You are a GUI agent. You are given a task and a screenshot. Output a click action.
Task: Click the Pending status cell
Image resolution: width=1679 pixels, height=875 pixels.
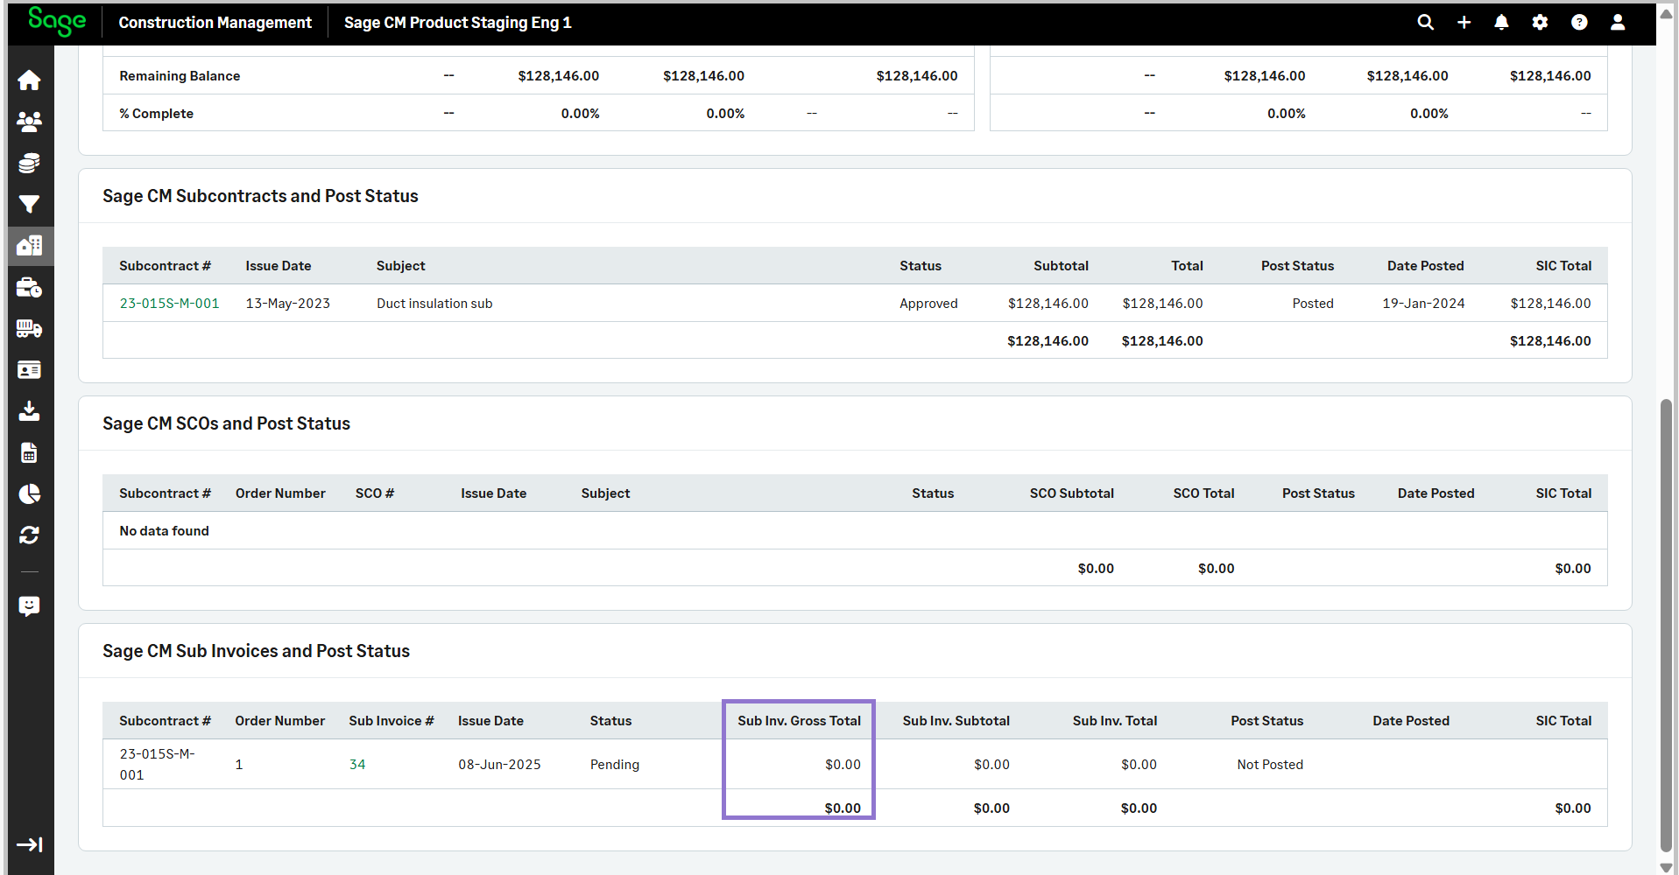pos(615,765)
